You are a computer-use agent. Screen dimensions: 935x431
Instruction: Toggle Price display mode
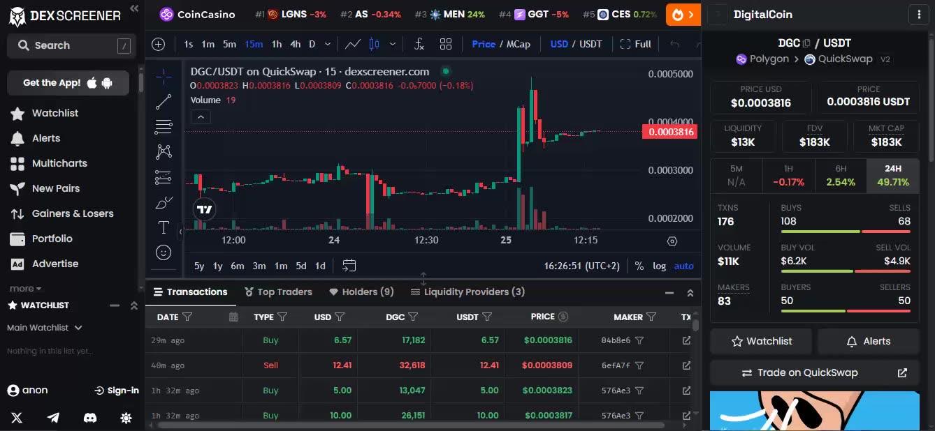(484, 44)
